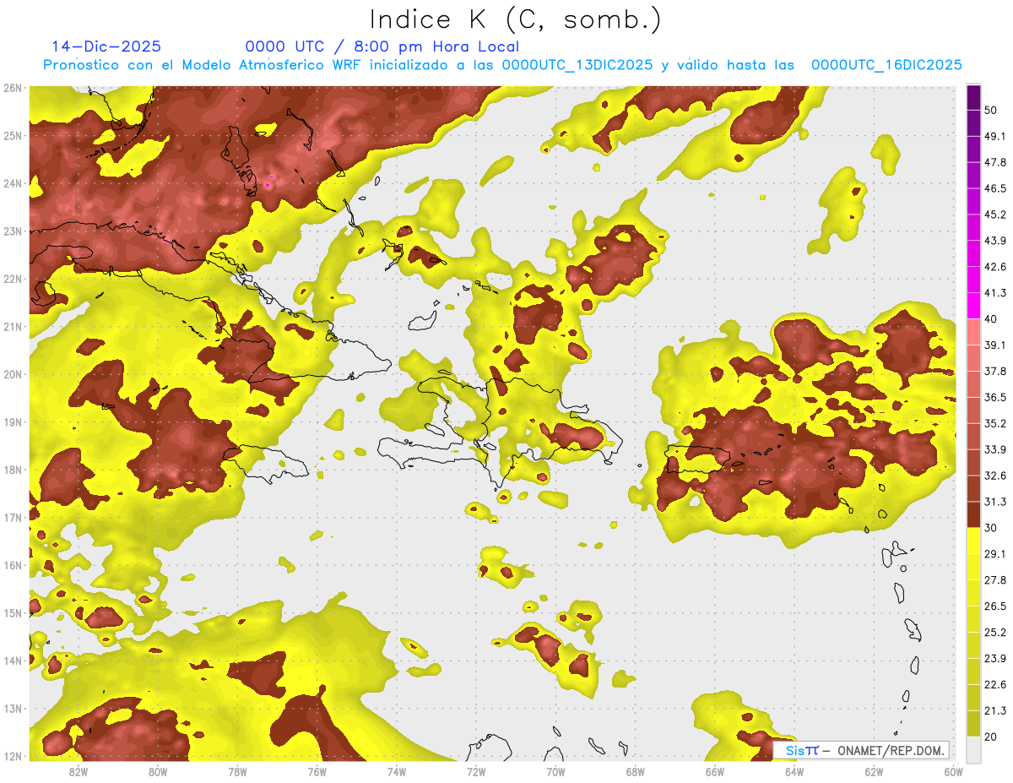The image size is (1013, 783).
Task: Click the '80W' longitude label
Action: tap(157, 771)
